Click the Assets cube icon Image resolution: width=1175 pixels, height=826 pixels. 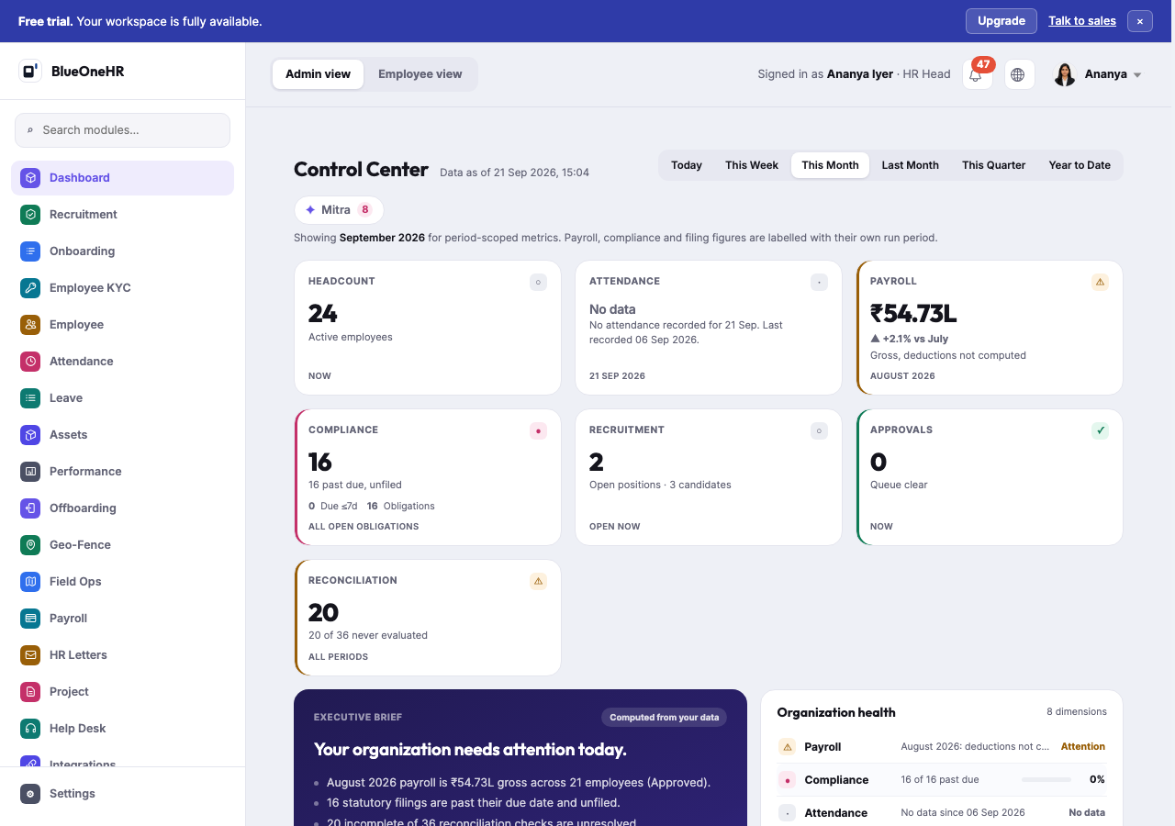tap(30, 434)
